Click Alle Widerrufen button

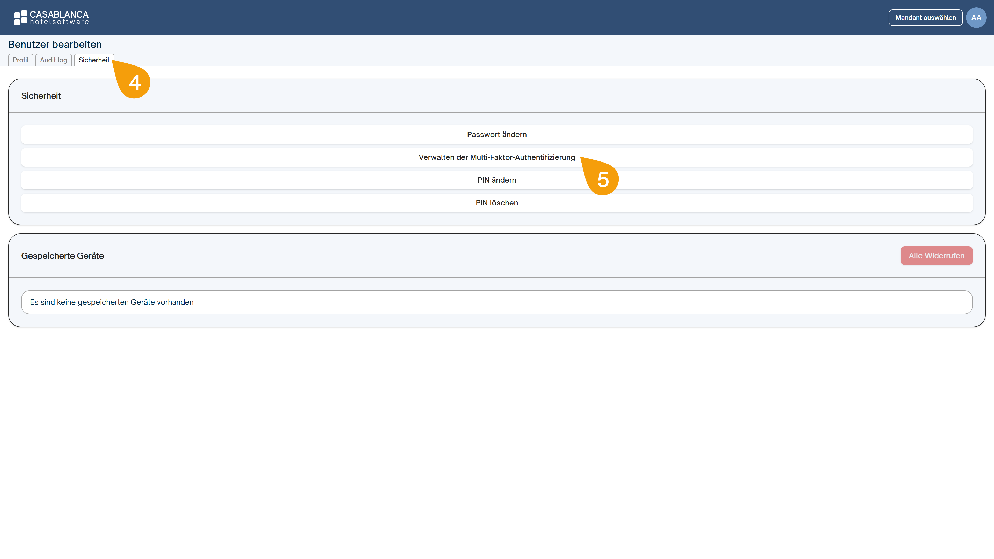coord(936,256)
